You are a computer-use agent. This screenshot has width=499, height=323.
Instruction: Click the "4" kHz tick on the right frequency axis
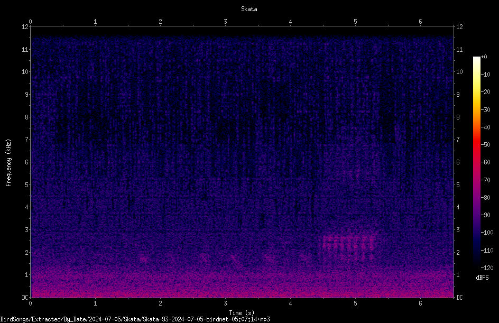point(458,207)
